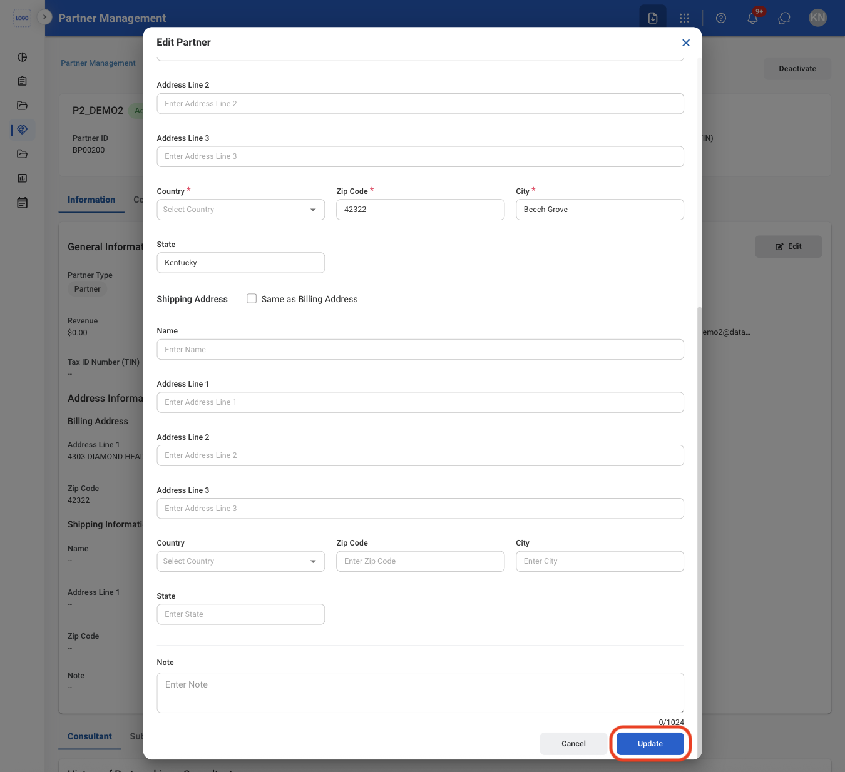Expand the sidebar with the chevron arrow
The image size is (845, 772).
point(44,17)
